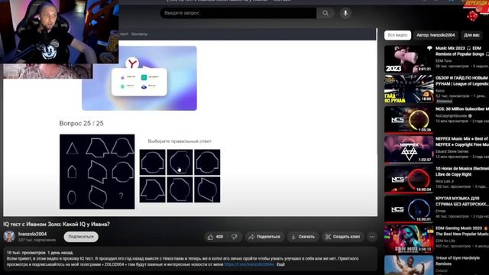This screenshot has width=489, height=275.
Task: Click the Подписаться subscribe button
Action: click(81, 237)
